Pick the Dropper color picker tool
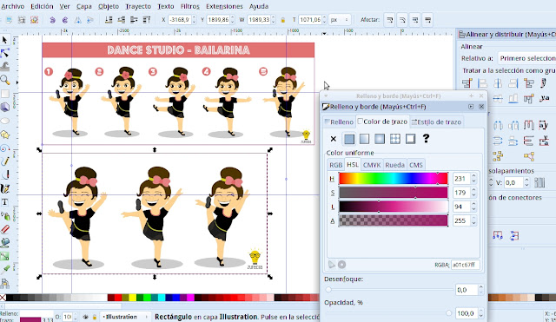 click(4, 270)
